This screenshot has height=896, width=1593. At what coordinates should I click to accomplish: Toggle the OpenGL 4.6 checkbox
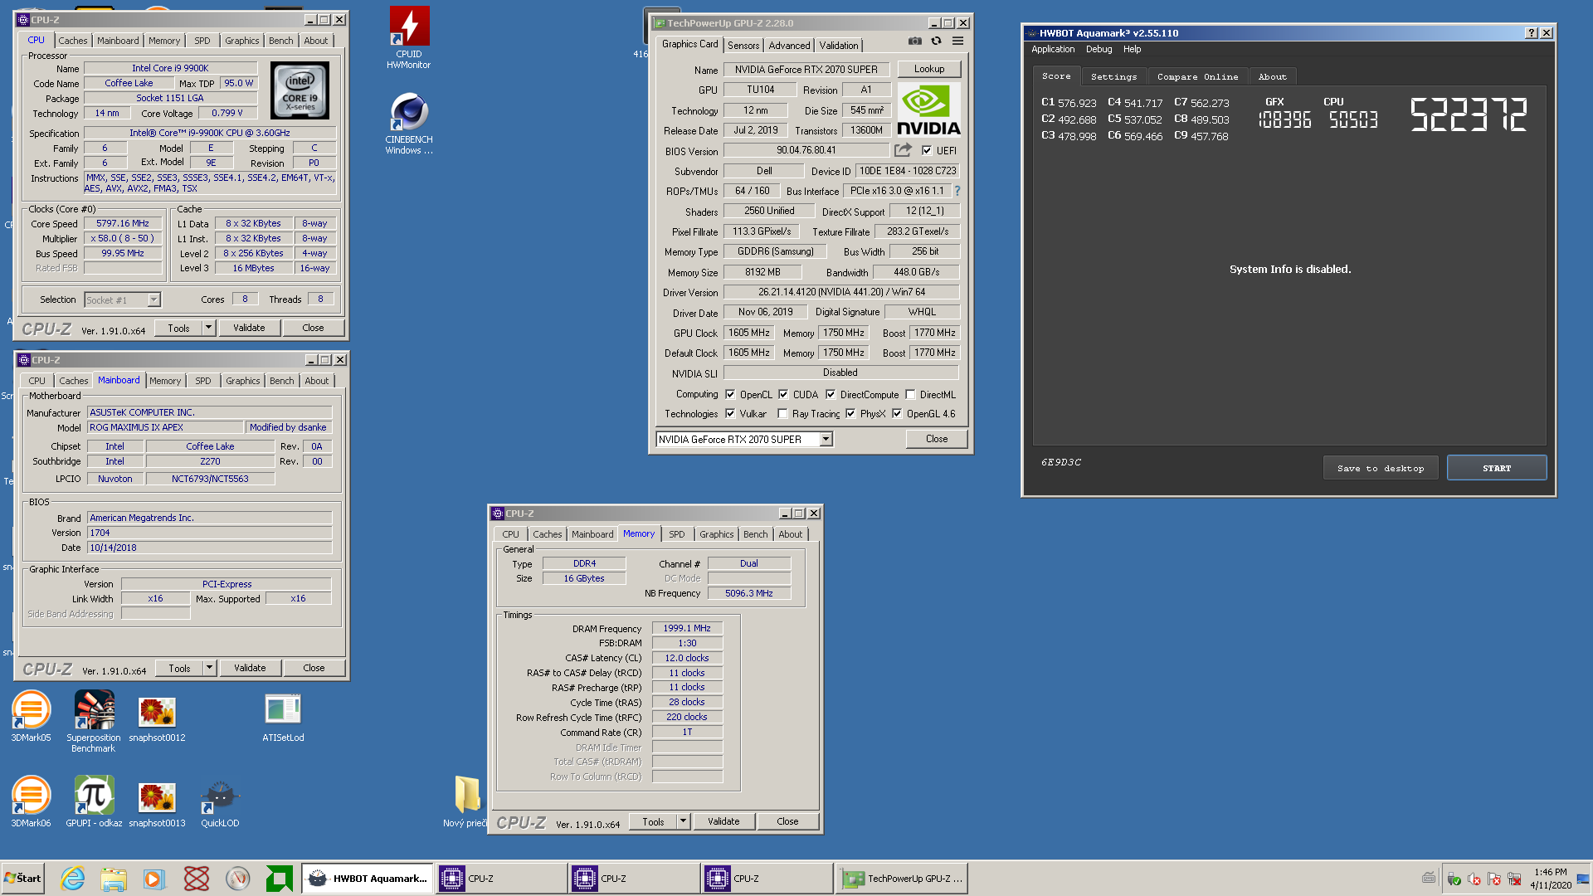pyautogui.click(x=897, y=413)
